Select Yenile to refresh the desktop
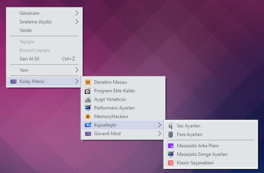 (44, 30)
